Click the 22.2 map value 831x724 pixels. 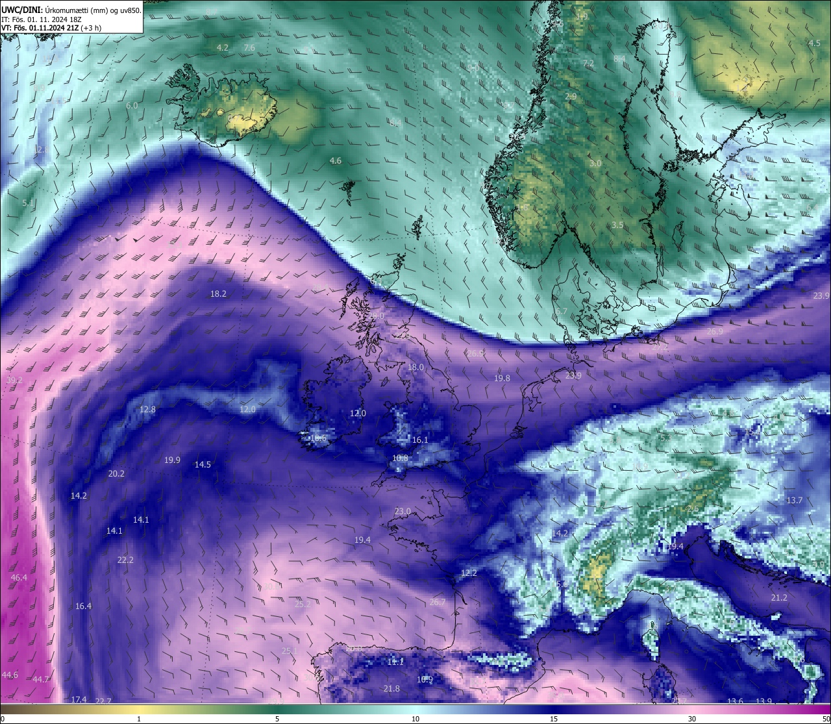(125, 560)
